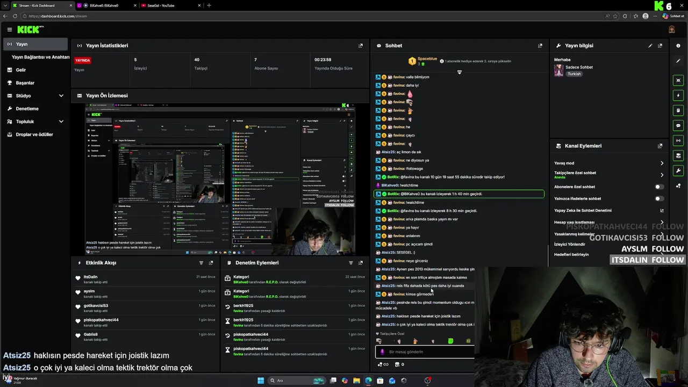Screen dimensions: 688x387
Task: Click the taskbar search box Ara
Action: pyautogui.click(x=297, y=381)
